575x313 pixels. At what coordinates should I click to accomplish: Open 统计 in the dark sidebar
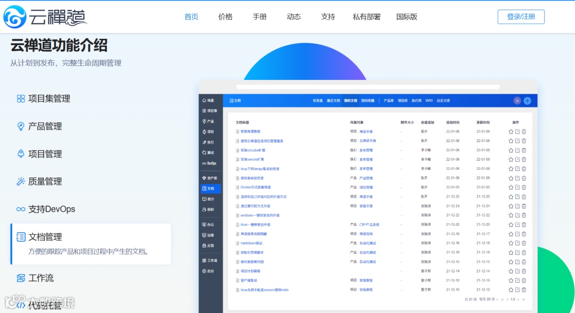click(x=208, y=199)
